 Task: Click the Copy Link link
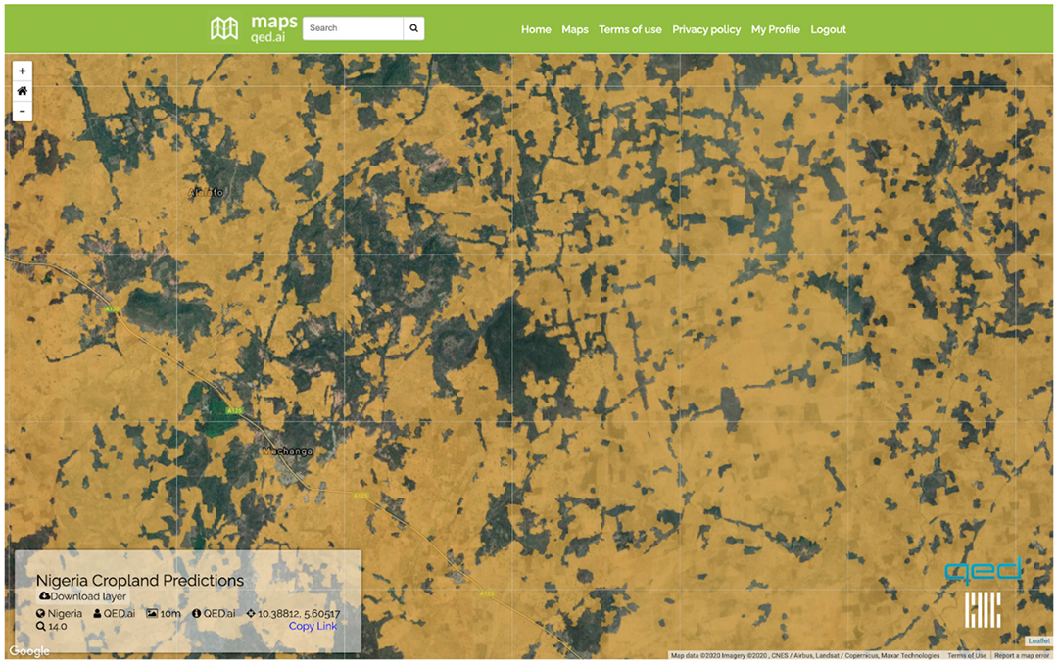[313, 626]
